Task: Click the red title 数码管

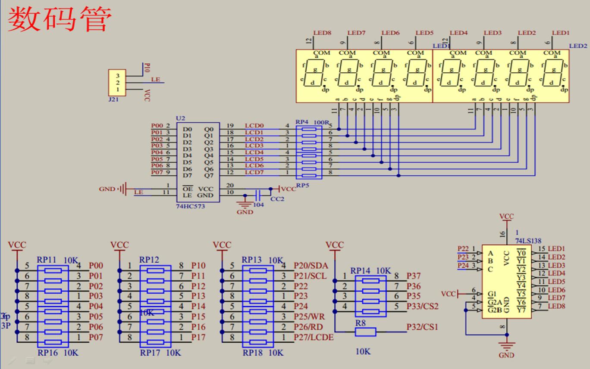Action: [60, 19]
